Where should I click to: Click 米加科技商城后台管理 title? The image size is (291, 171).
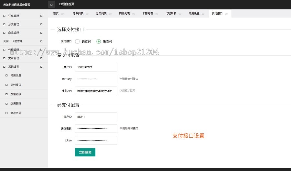(17, 5)
